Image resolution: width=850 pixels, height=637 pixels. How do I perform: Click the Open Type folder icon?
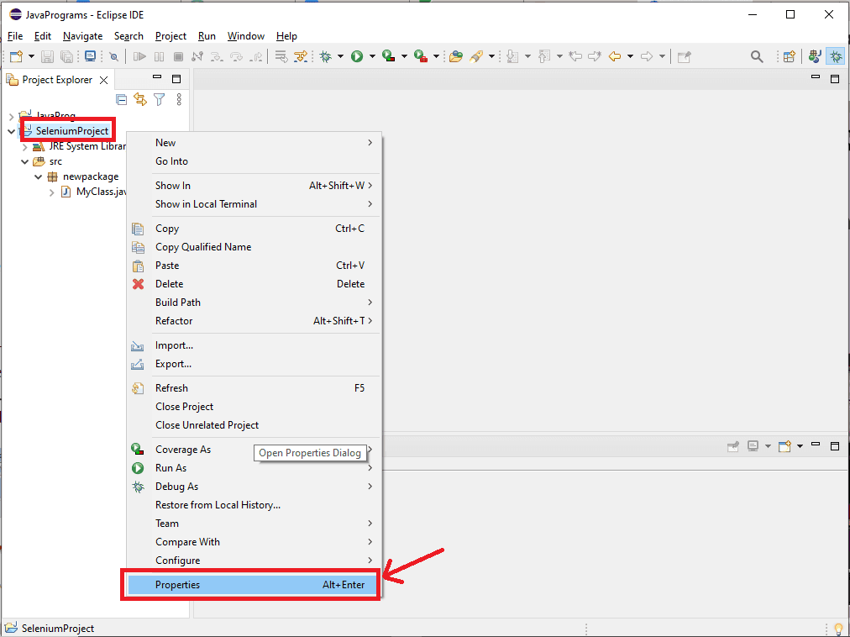click(456, 56)
